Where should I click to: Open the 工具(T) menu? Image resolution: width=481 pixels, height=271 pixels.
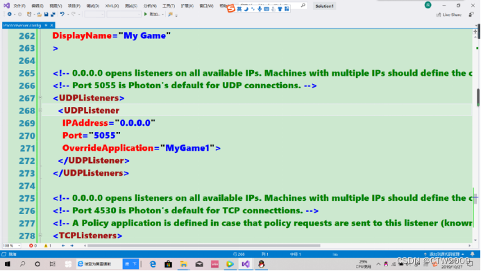pos(169,6)
